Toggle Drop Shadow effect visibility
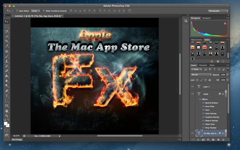Screen dimensions: 240x150 click(203, 128)
